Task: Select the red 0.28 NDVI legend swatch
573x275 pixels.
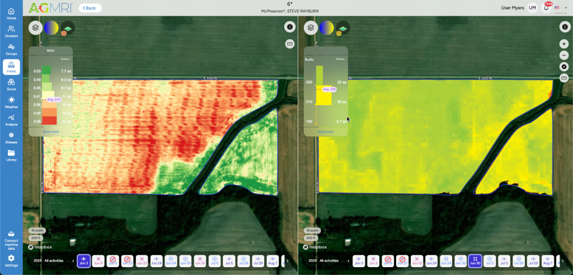Action: (50, 120)
